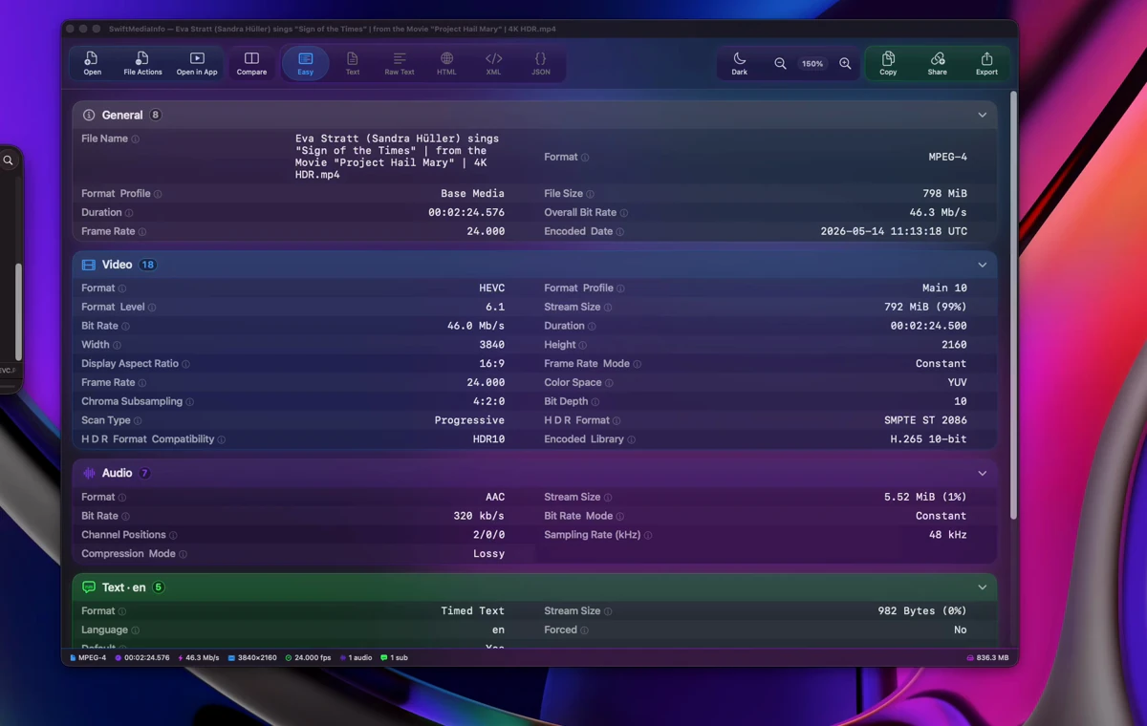Click the 24.000 fps status bar entry
Screen dimensions: 1147x726
point(309,658)
